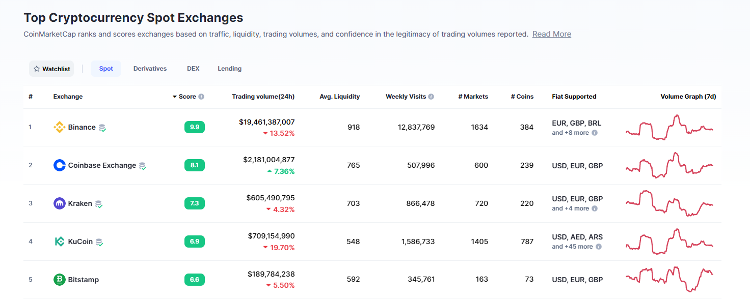Click the "USD, AED, ARS" fiat text
Image resolution: width=750 pixels, height=302 pixels.
(577, 237)
